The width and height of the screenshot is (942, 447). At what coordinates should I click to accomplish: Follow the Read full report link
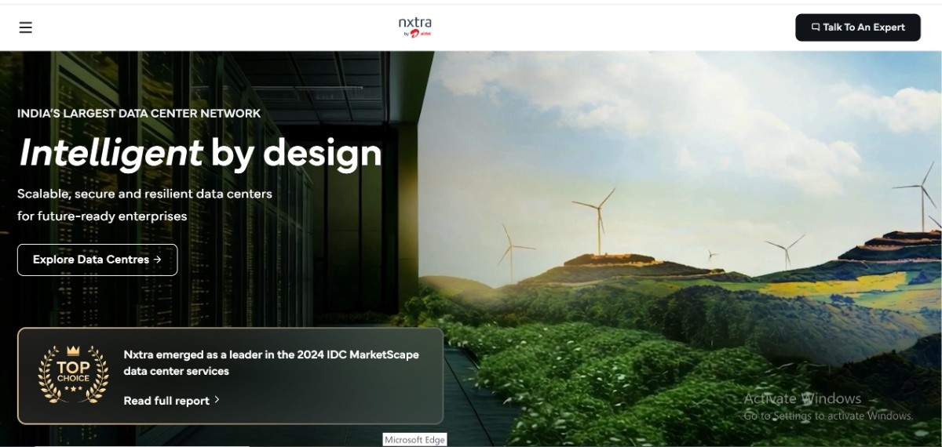[166, 401]
